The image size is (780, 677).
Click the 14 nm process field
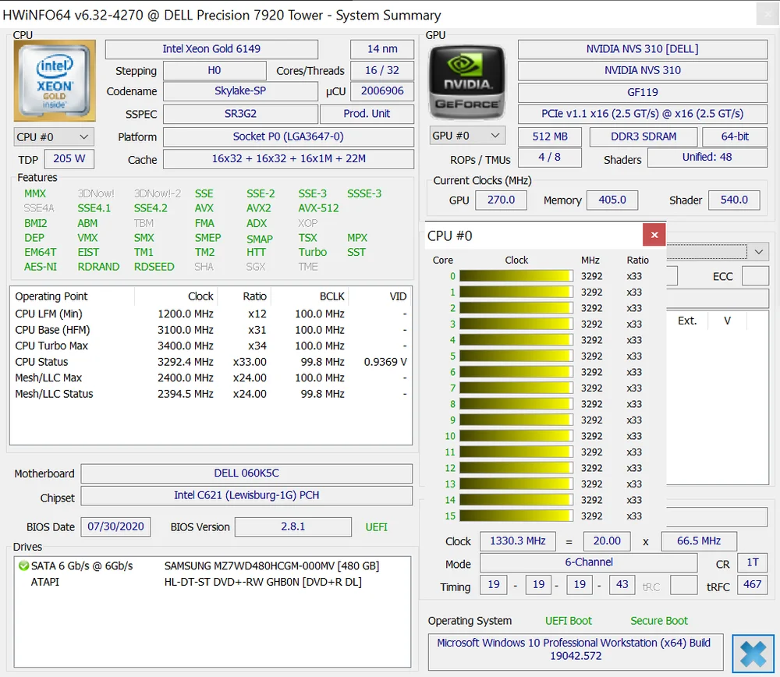click(382, 49)
